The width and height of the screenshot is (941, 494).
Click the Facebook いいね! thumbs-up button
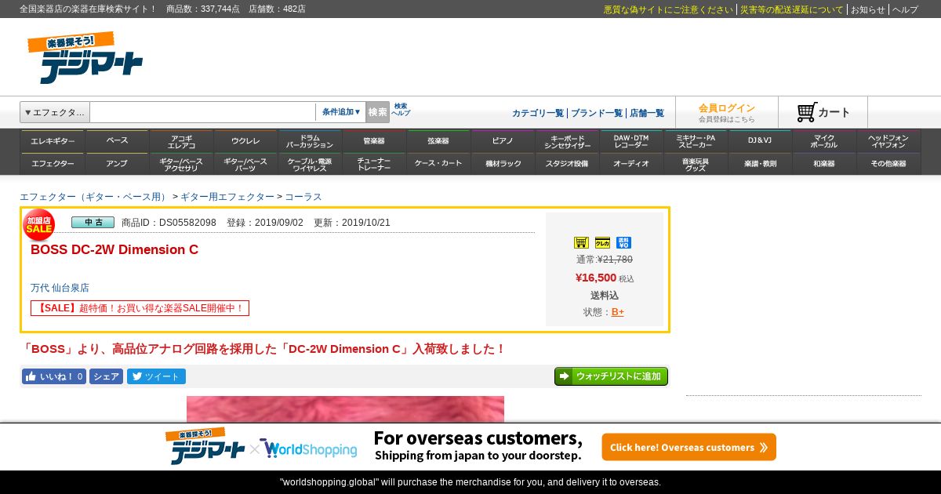click(x=54, y=376)
